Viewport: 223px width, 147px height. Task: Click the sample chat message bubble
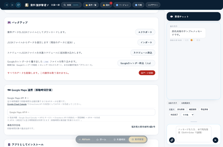click(x=187, y=33)
